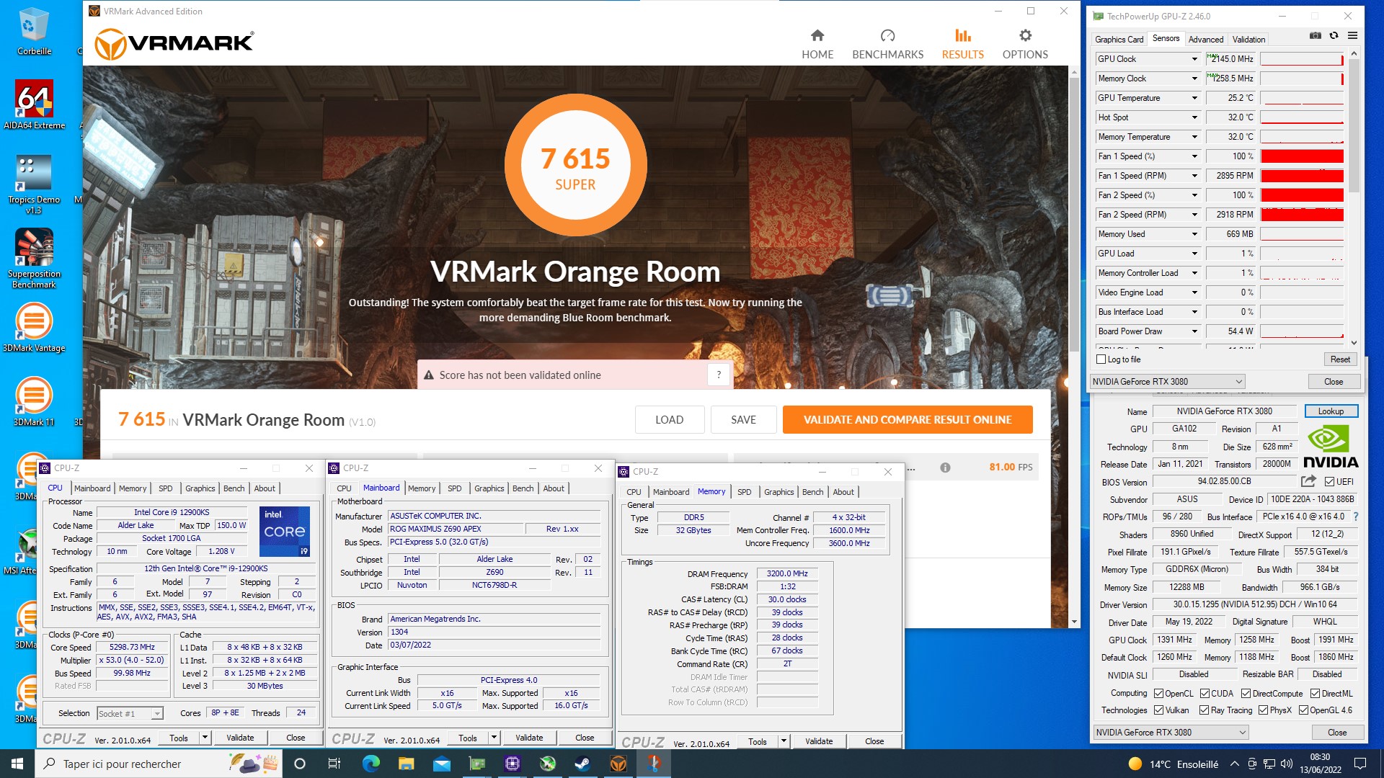Image resolution: width=1384 pixels, height=778 pixels.
Task: Expand the GPU Clock sensor dropdown
Action: (1194, 59)
